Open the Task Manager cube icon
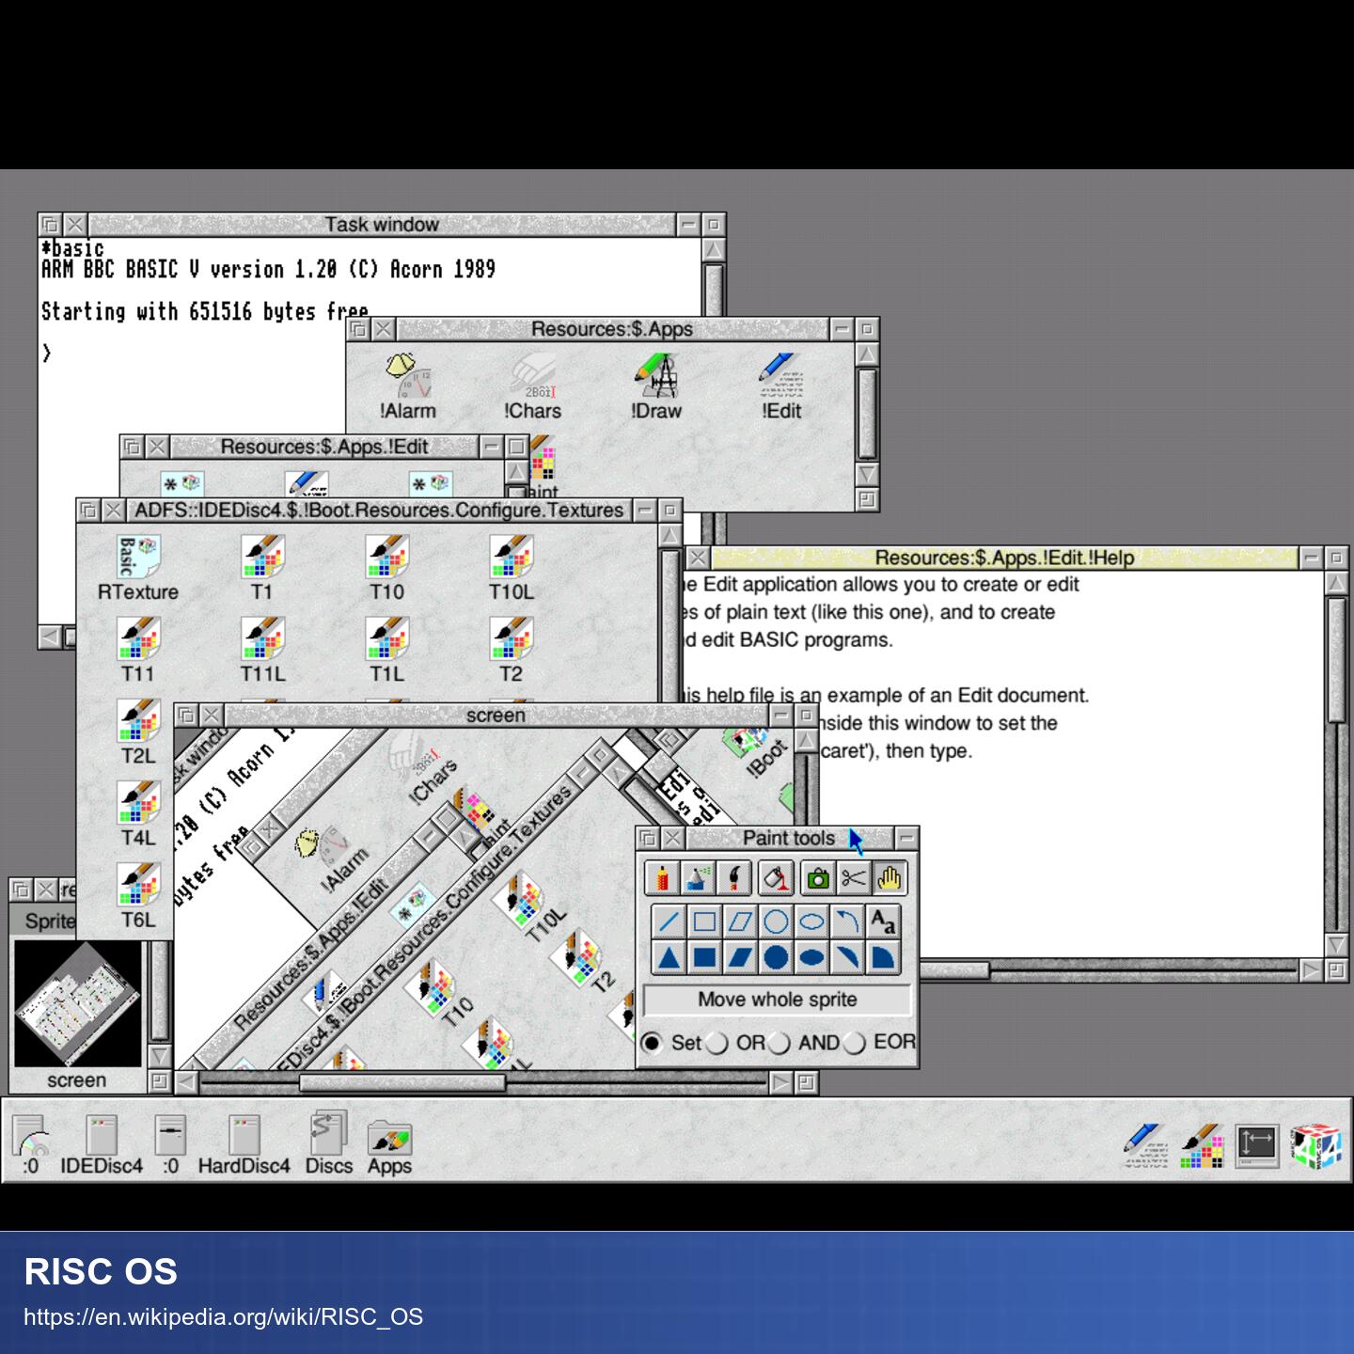The height and width of the screenshot is (1354, 1354). pyautogui.click(x=1315, y=1145)
